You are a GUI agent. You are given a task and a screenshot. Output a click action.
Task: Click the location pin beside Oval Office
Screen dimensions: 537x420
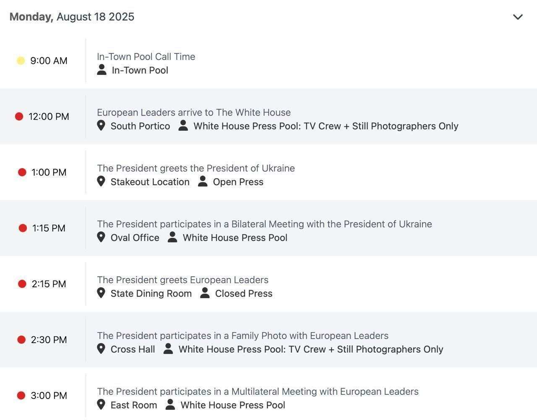click(101, 237)
